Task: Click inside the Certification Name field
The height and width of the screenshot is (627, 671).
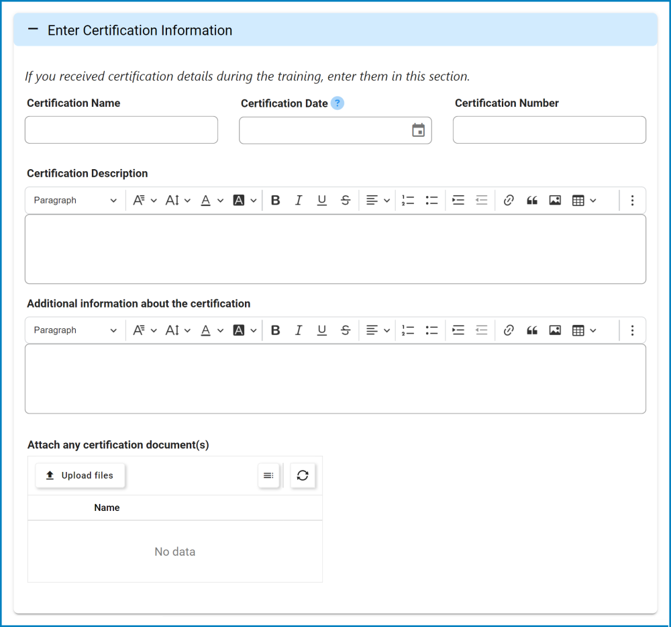Action: (x=121, y=130)
